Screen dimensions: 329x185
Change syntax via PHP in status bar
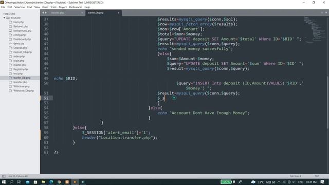317,176
